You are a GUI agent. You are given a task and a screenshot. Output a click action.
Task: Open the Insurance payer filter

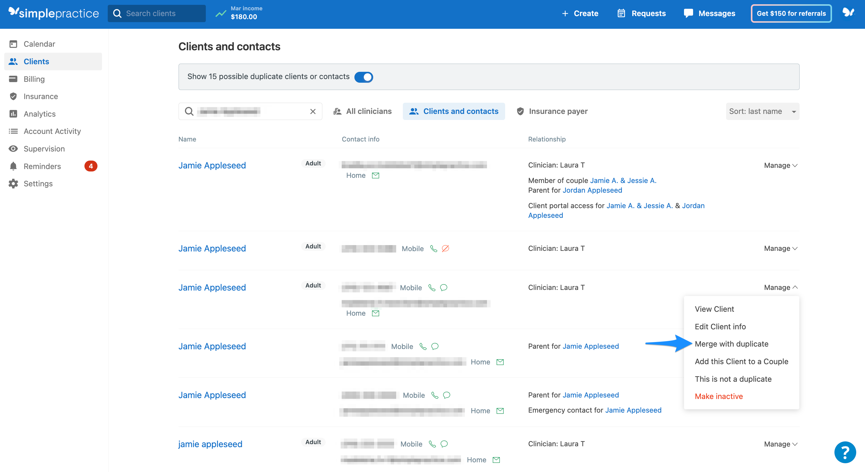click(552, 111)
